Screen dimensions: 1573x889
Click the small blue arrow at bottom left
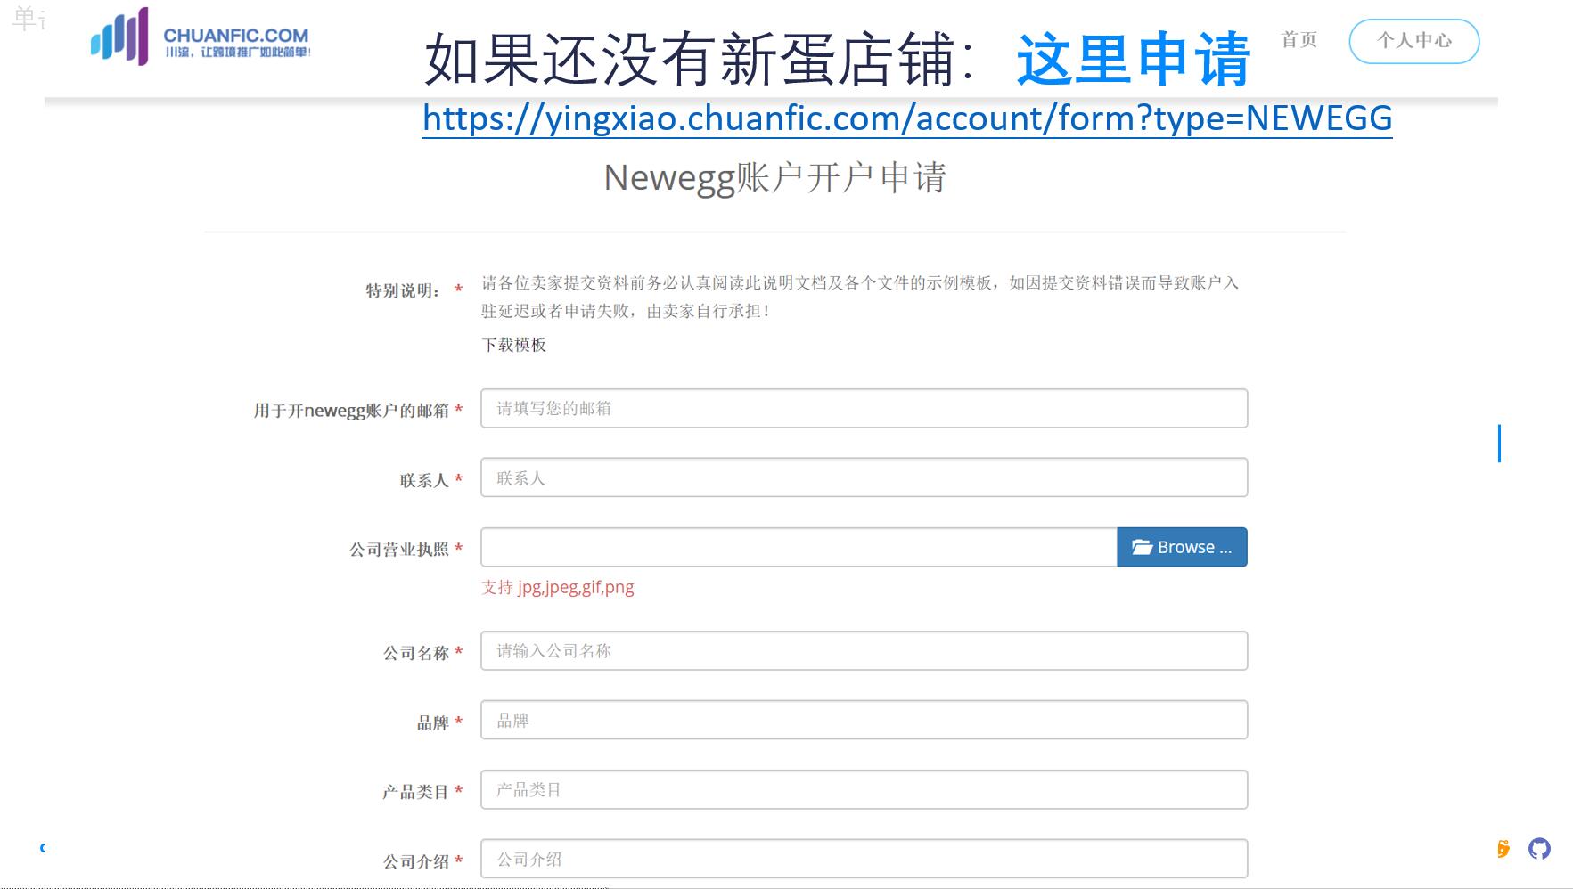click(42, 848)
